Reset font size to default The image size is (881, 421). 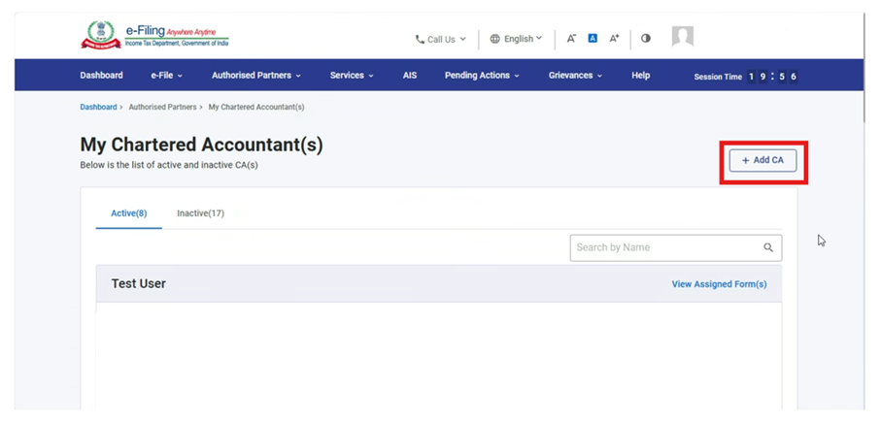(593, 39)
